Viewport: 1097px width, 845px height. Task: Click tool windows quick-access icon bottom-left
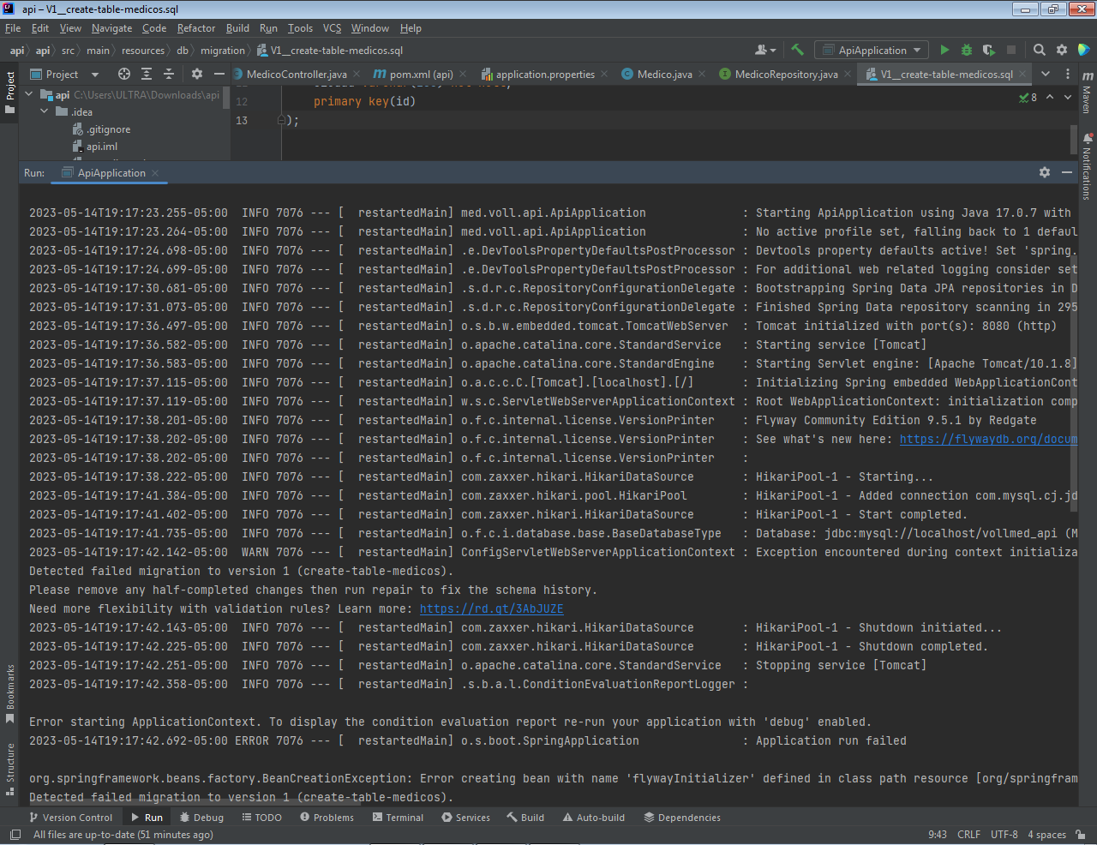[x=15, y=834]
